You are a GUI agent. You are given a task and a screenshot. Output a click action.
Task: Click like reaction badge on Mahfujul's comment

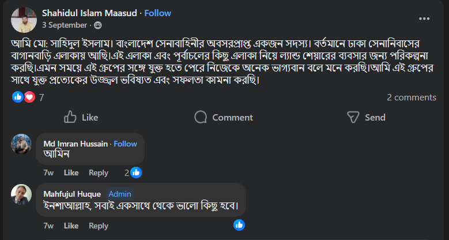tap(239, 225)
